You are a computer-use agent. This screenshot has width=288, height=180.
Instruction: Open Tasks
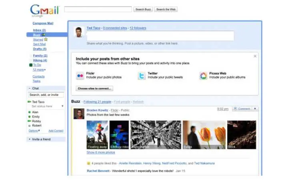coord(36,81)
